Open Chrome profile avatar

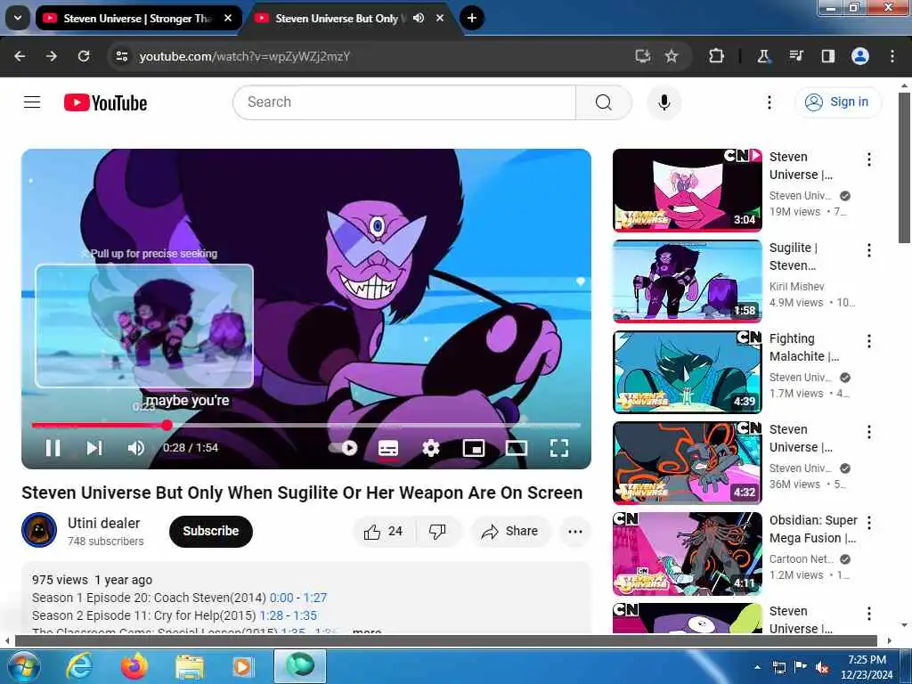860,56
